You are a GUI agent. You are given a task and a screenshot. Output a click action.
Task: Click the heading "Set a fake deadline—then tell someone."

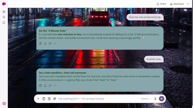(63, 73)
